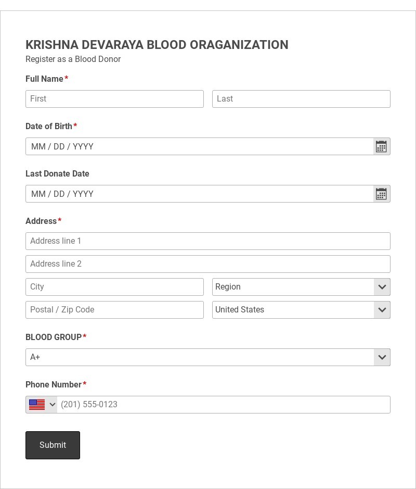This screenshot has height=489, width=416.
Task: Expand the Region dropdown
Action: coord(301,287)
